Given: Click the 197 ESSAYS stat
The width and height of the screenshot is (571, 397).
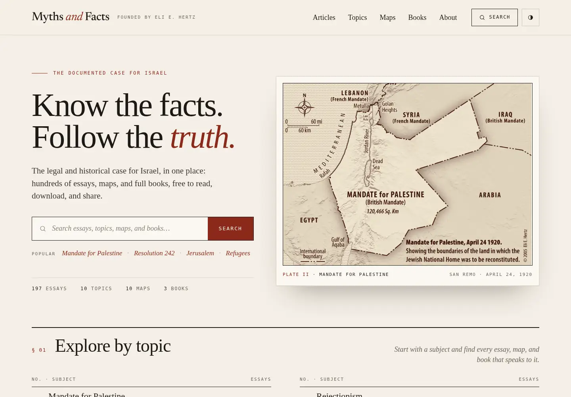Looking at the screenshot, I should click(49, 289).
